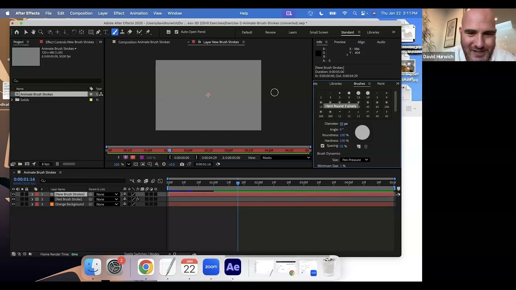The height and width of the screenshot is (290, 516).
Task: Hide the Orange Background layer
Action: point(13,204)
